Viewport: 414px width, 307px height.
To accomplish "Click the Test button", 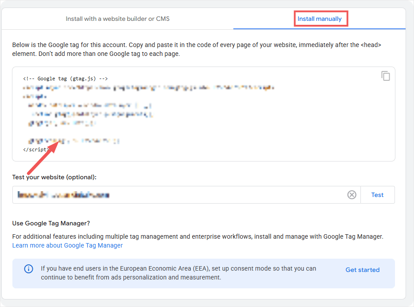I will (377, 195).
